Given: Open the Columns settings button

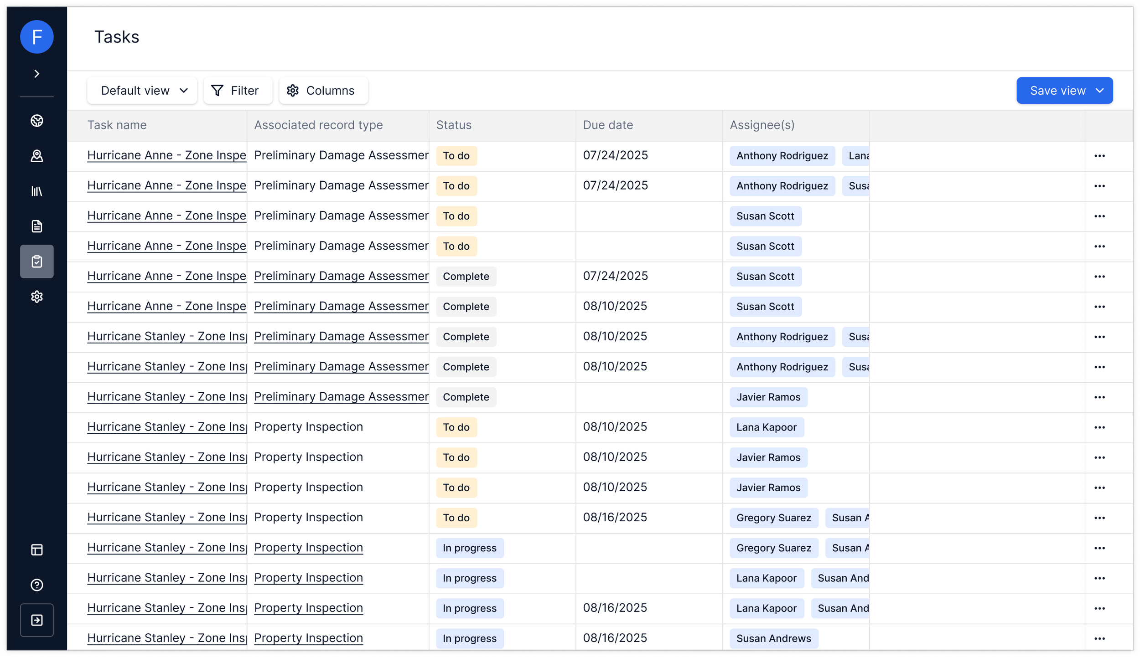Looking at the screenshot, I should point(323,91).
